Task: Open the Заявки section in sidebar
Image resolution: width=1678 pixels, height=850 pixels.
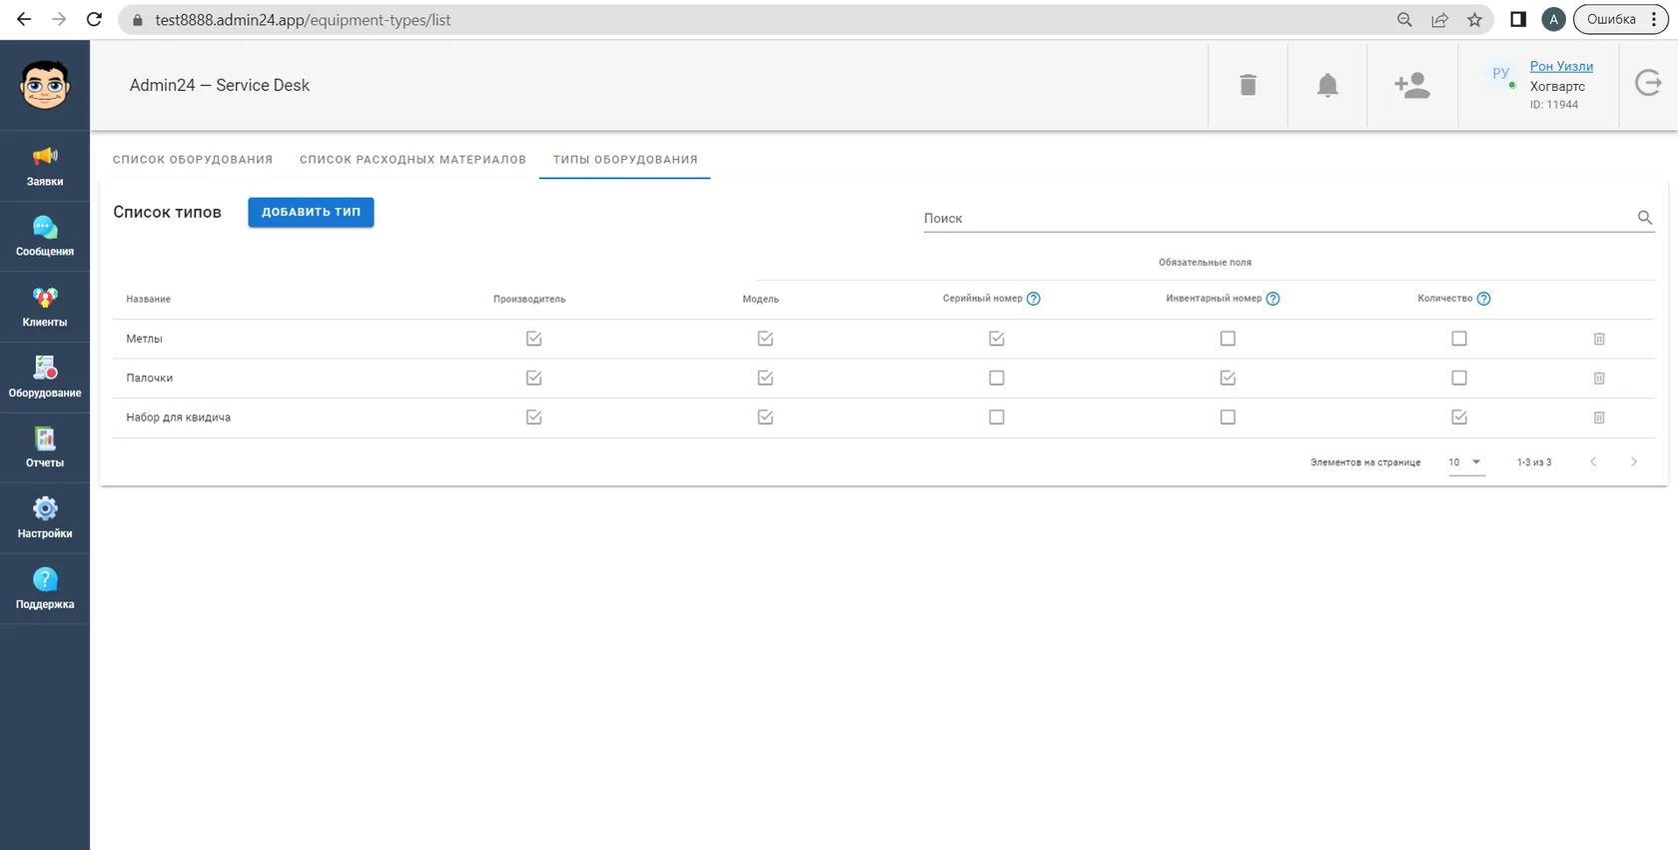Action: coord(45,166)
